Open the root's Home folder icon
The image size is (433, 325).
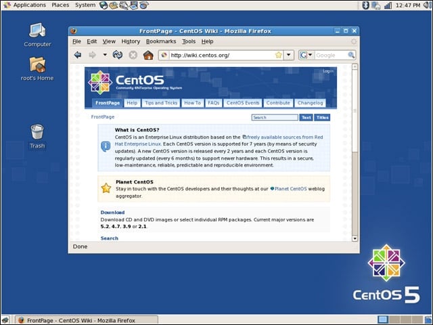coord(37,69)
